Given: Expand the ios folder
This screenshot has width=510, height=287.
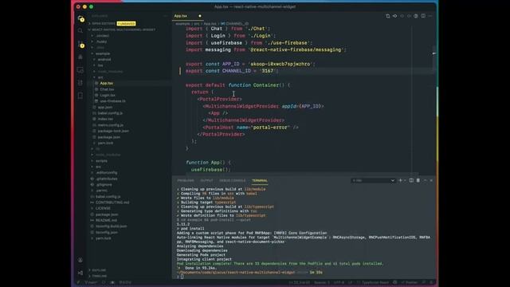Looking at the screenshot, I should [100, 65].
